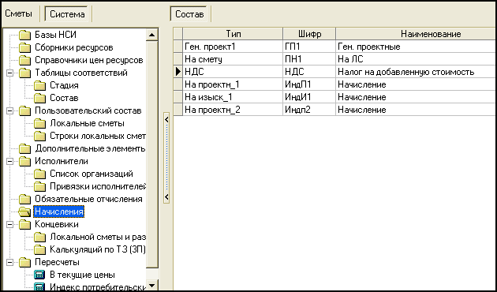Click the ИндП1 code cell
This screenshot has width=497, height=292.
pyautogui.click(x=309, y=84)
